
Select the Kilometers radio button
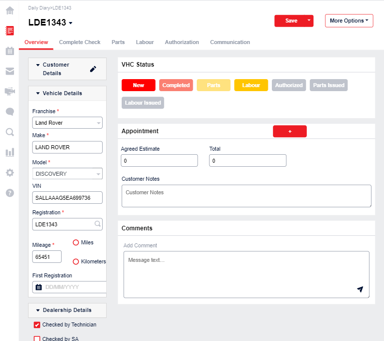click(x=76, y=261)
